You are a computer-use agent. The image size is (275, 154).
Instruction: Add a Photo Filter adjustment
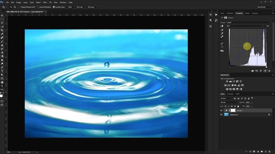[235, 86]
